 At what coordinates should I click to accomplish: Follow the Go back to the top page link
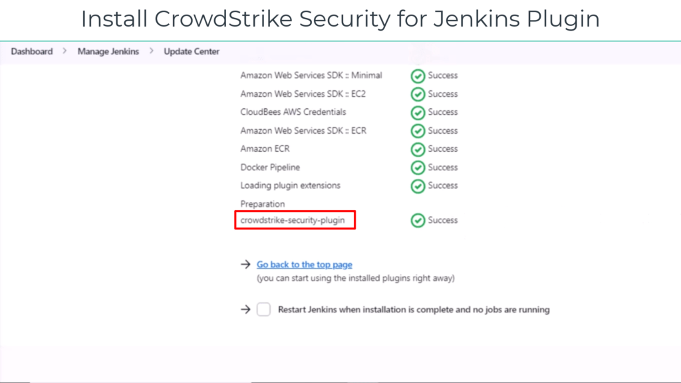point(304,264)
